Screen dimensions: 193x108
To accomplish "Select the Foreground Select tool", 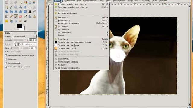I will pos(35,2).
